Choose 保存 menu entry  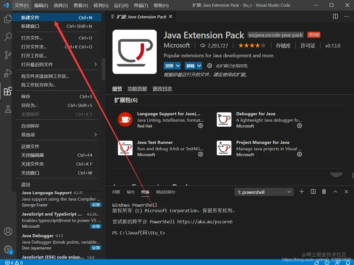[x=57, y=96]
